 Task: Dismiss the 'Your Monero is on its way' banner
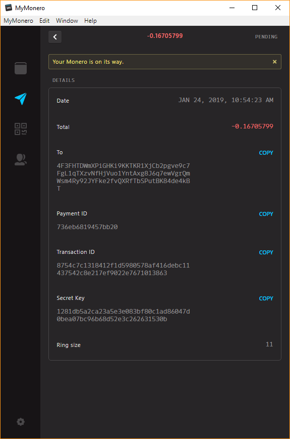coord(275,62)
